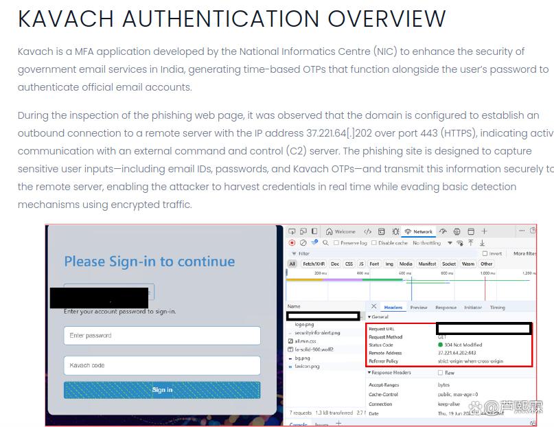Click into the Filter text field
Image resolution: width=554 pixels, height=427 pixels.
382,253
